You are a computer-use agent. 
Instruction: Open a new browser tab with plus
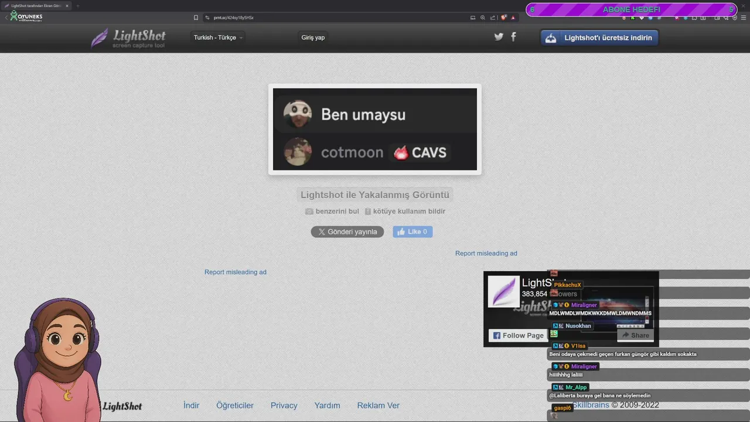pyautogui.click(x=77, y=5)
